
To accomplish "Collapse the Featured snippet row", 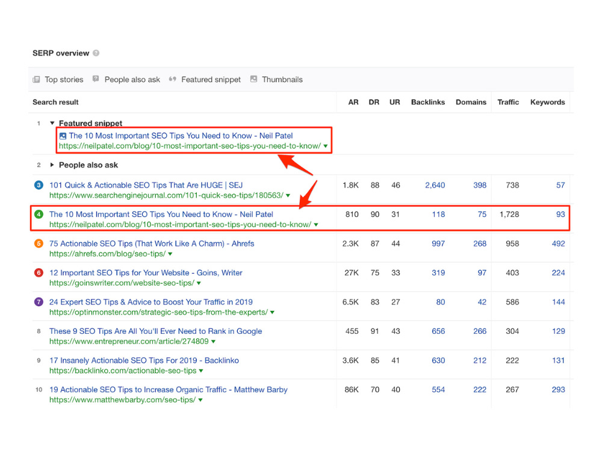I will pyautogui.click(x=52, y=124).
